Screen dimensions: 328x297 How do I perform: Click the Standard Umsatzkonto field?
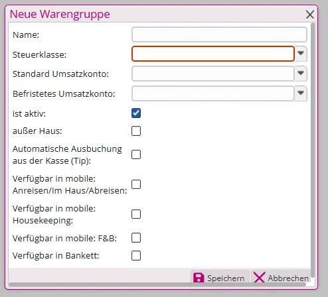tap(213, 74)
